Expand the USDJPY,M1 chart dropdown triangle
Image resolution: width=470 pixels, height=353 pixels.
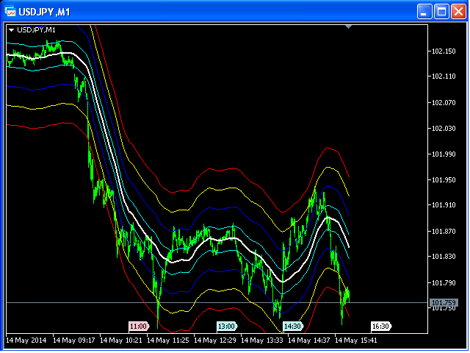12,30
